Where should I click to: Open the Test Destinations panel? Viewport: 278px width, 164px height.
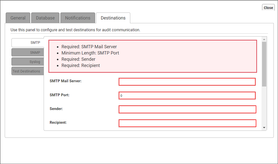pos(27,71)
